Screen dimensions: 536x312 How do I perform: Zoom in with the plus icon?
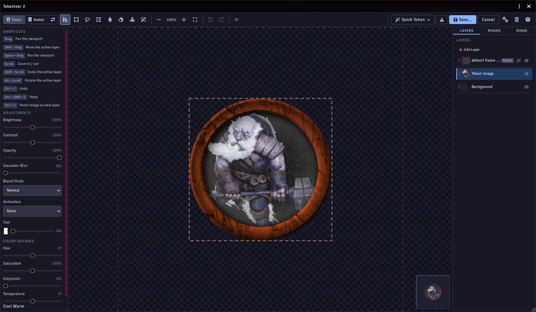[184, 20]
